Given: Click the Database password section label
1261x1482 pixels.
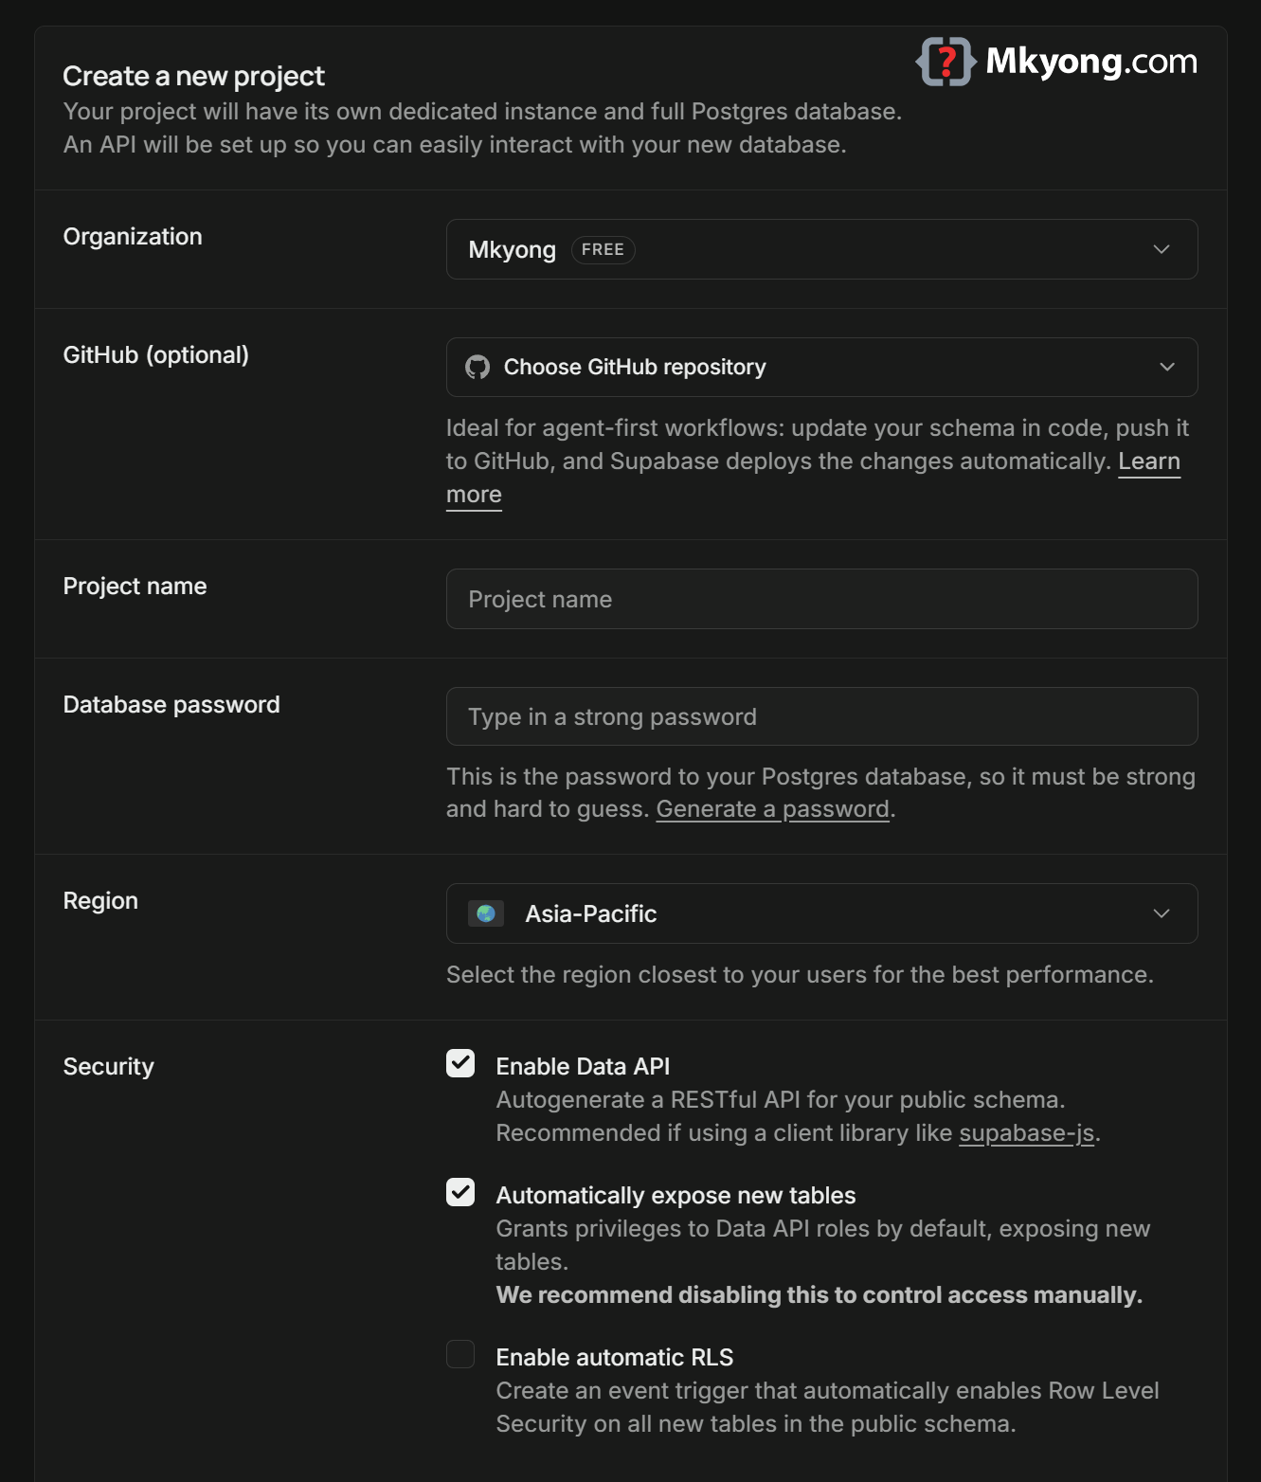Looking at the screenshot, I should (x=171, y=704).
